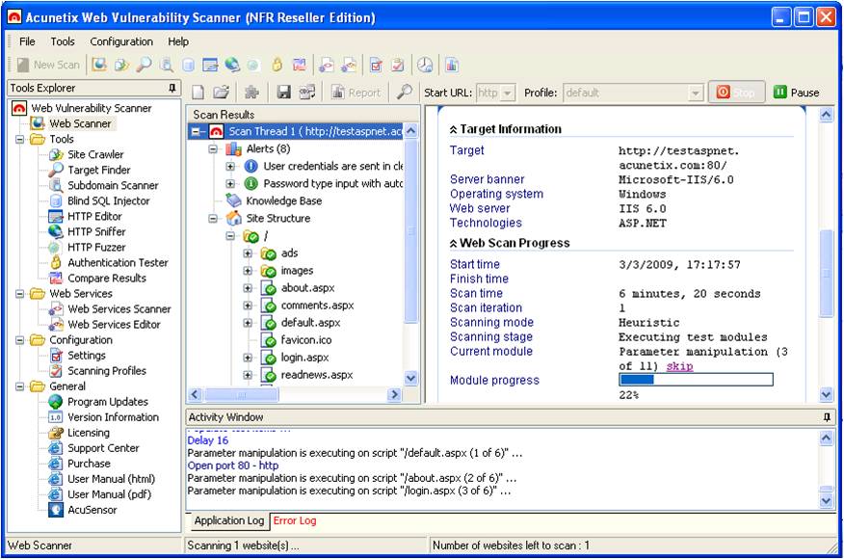
Task: Click the search magnifier beside Report
Action: click(x=404, y=93)
